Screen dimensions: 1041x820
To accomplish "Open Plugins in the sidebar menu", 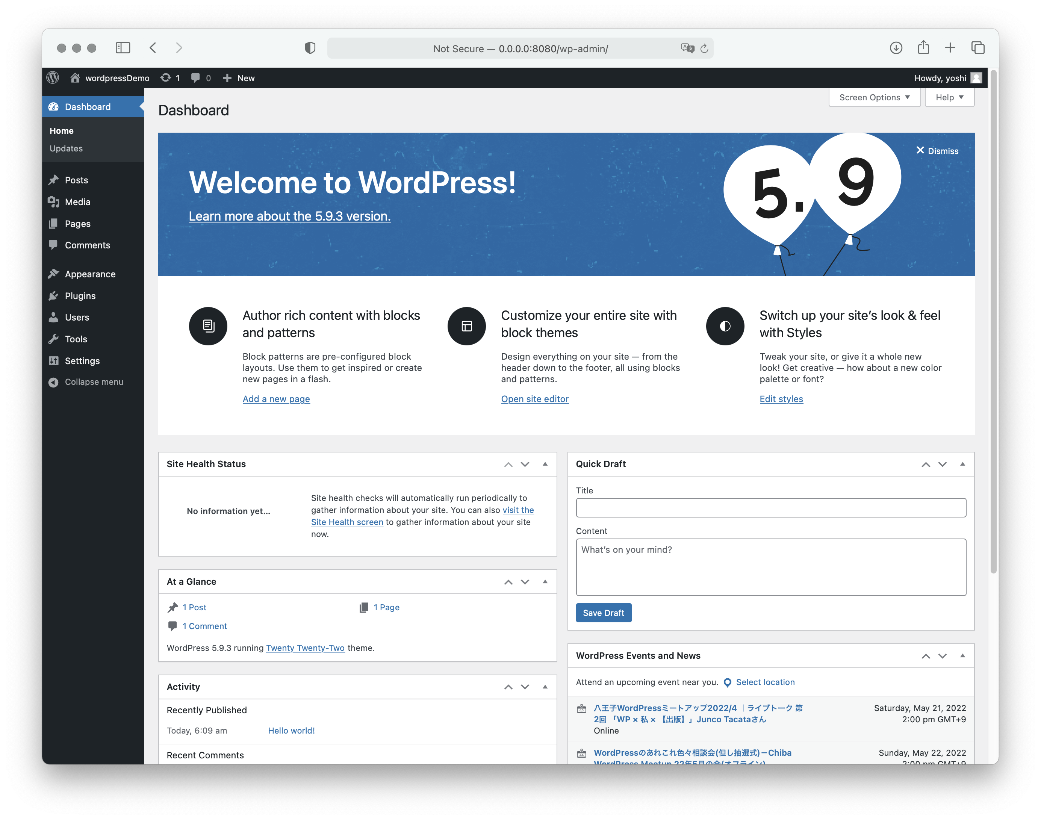I will [x=93, y=295].
